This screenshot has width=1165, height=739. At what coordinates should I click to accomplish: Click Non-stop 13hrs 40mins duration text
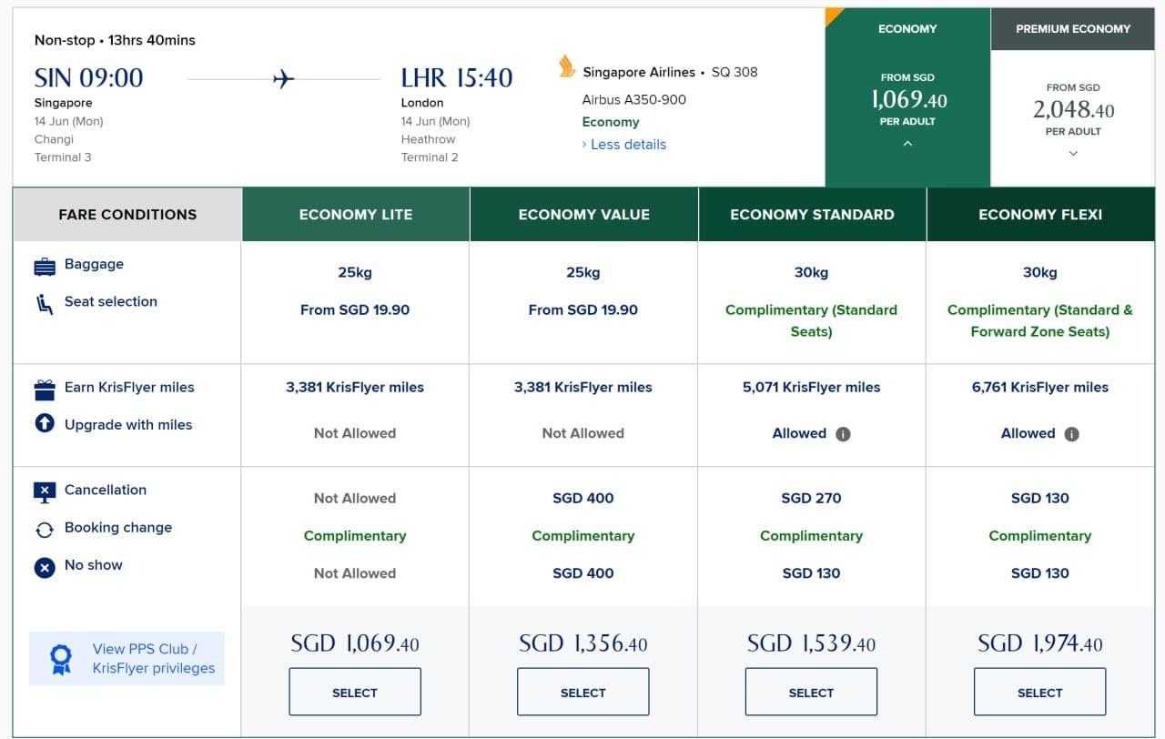click(x=115, y=40)
